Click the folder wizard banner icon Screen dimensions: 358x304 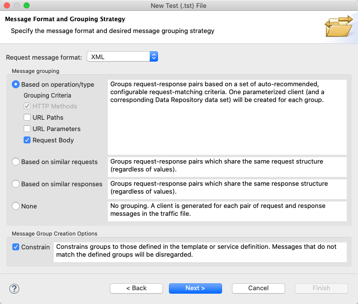click(339, 26)
